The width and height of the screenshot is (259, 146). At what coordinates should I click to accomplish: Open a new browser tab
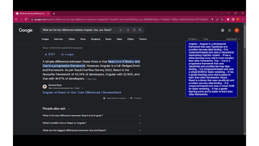tap(54, 13)
